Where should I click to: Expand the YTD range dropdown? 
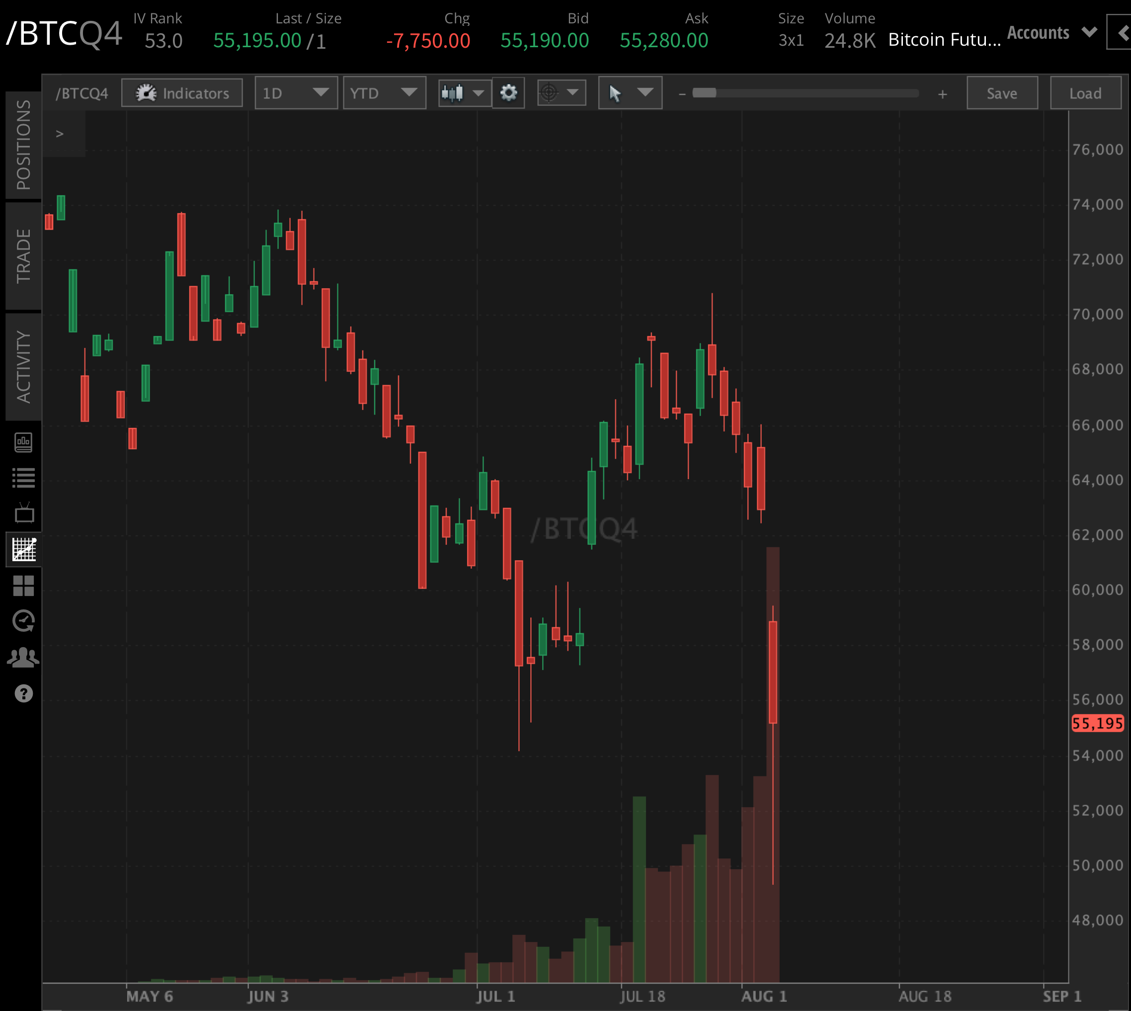384,93
